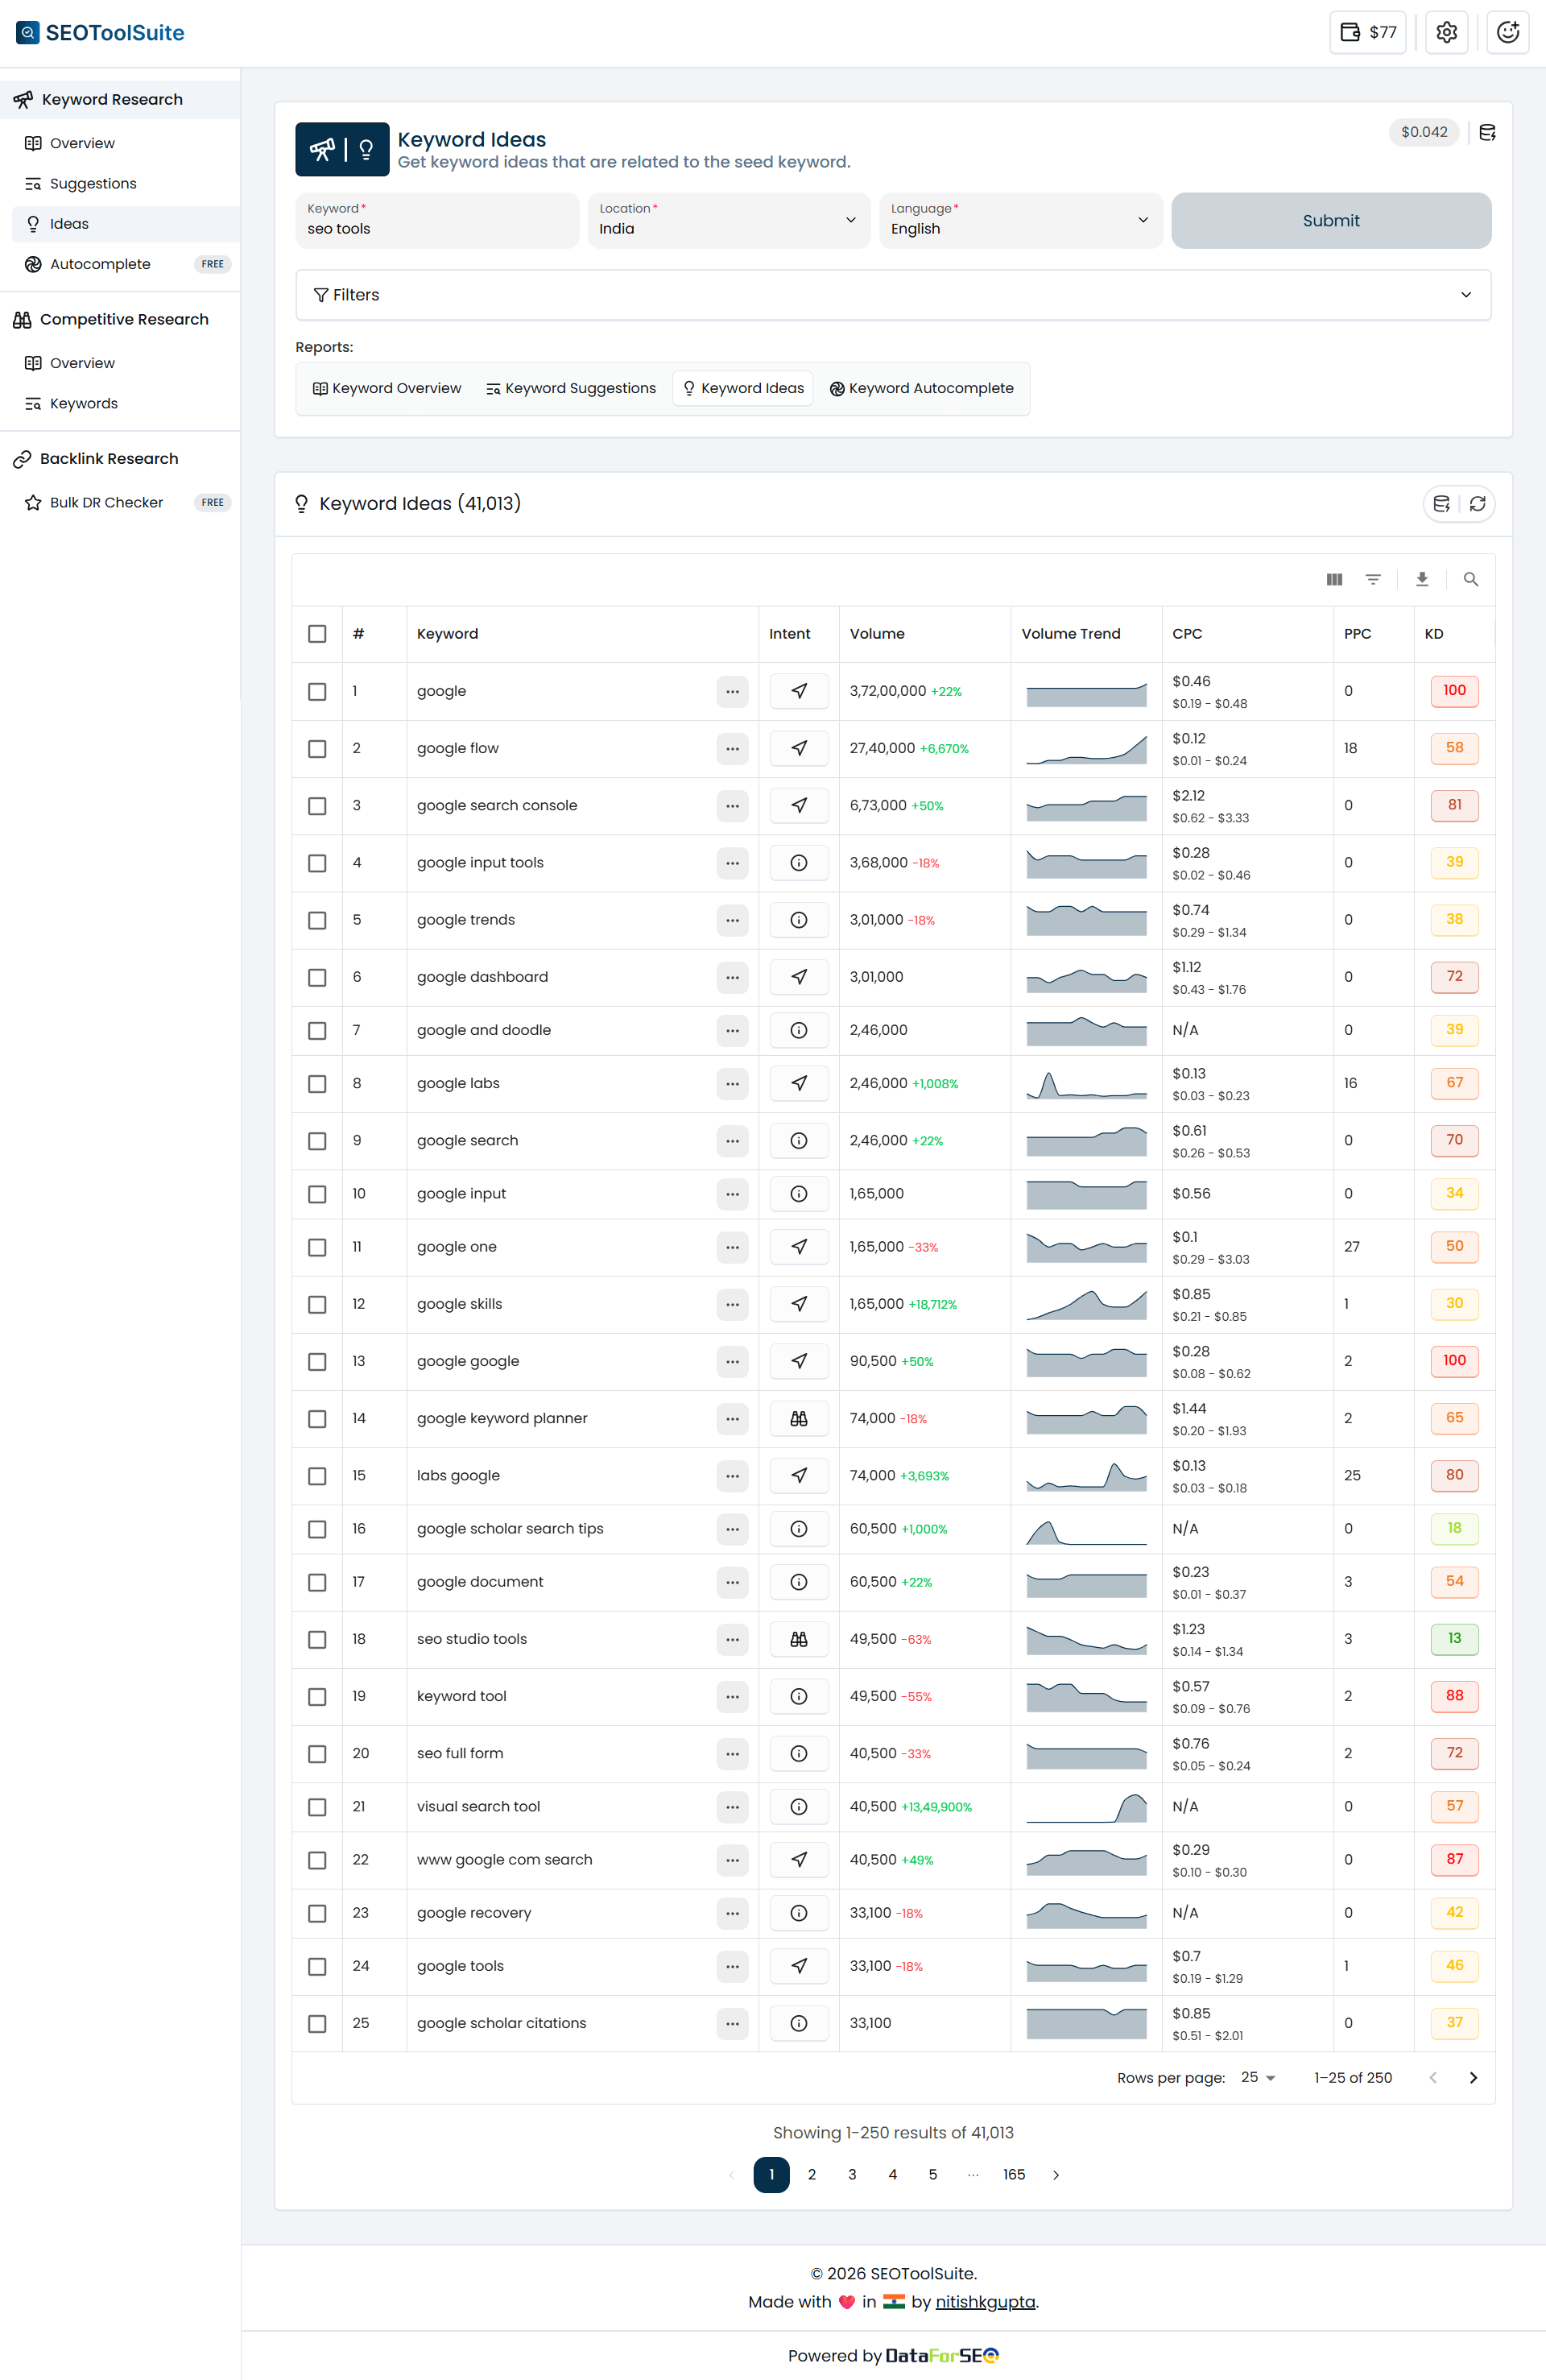
Task: Open options menu for google scholar citations
Action: (x=732, y=2023)
